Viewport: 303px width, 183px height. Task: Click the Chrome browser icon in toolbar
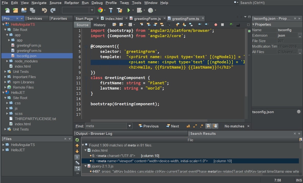pyautogui.click(x=100, y=10)
